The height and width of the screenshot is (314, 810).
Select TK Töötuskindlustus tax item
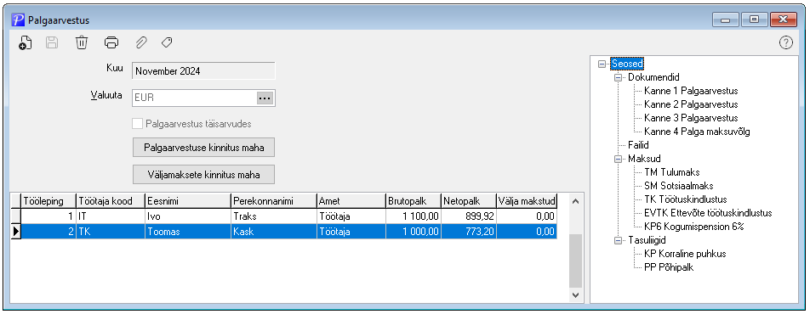click(686, 199)
